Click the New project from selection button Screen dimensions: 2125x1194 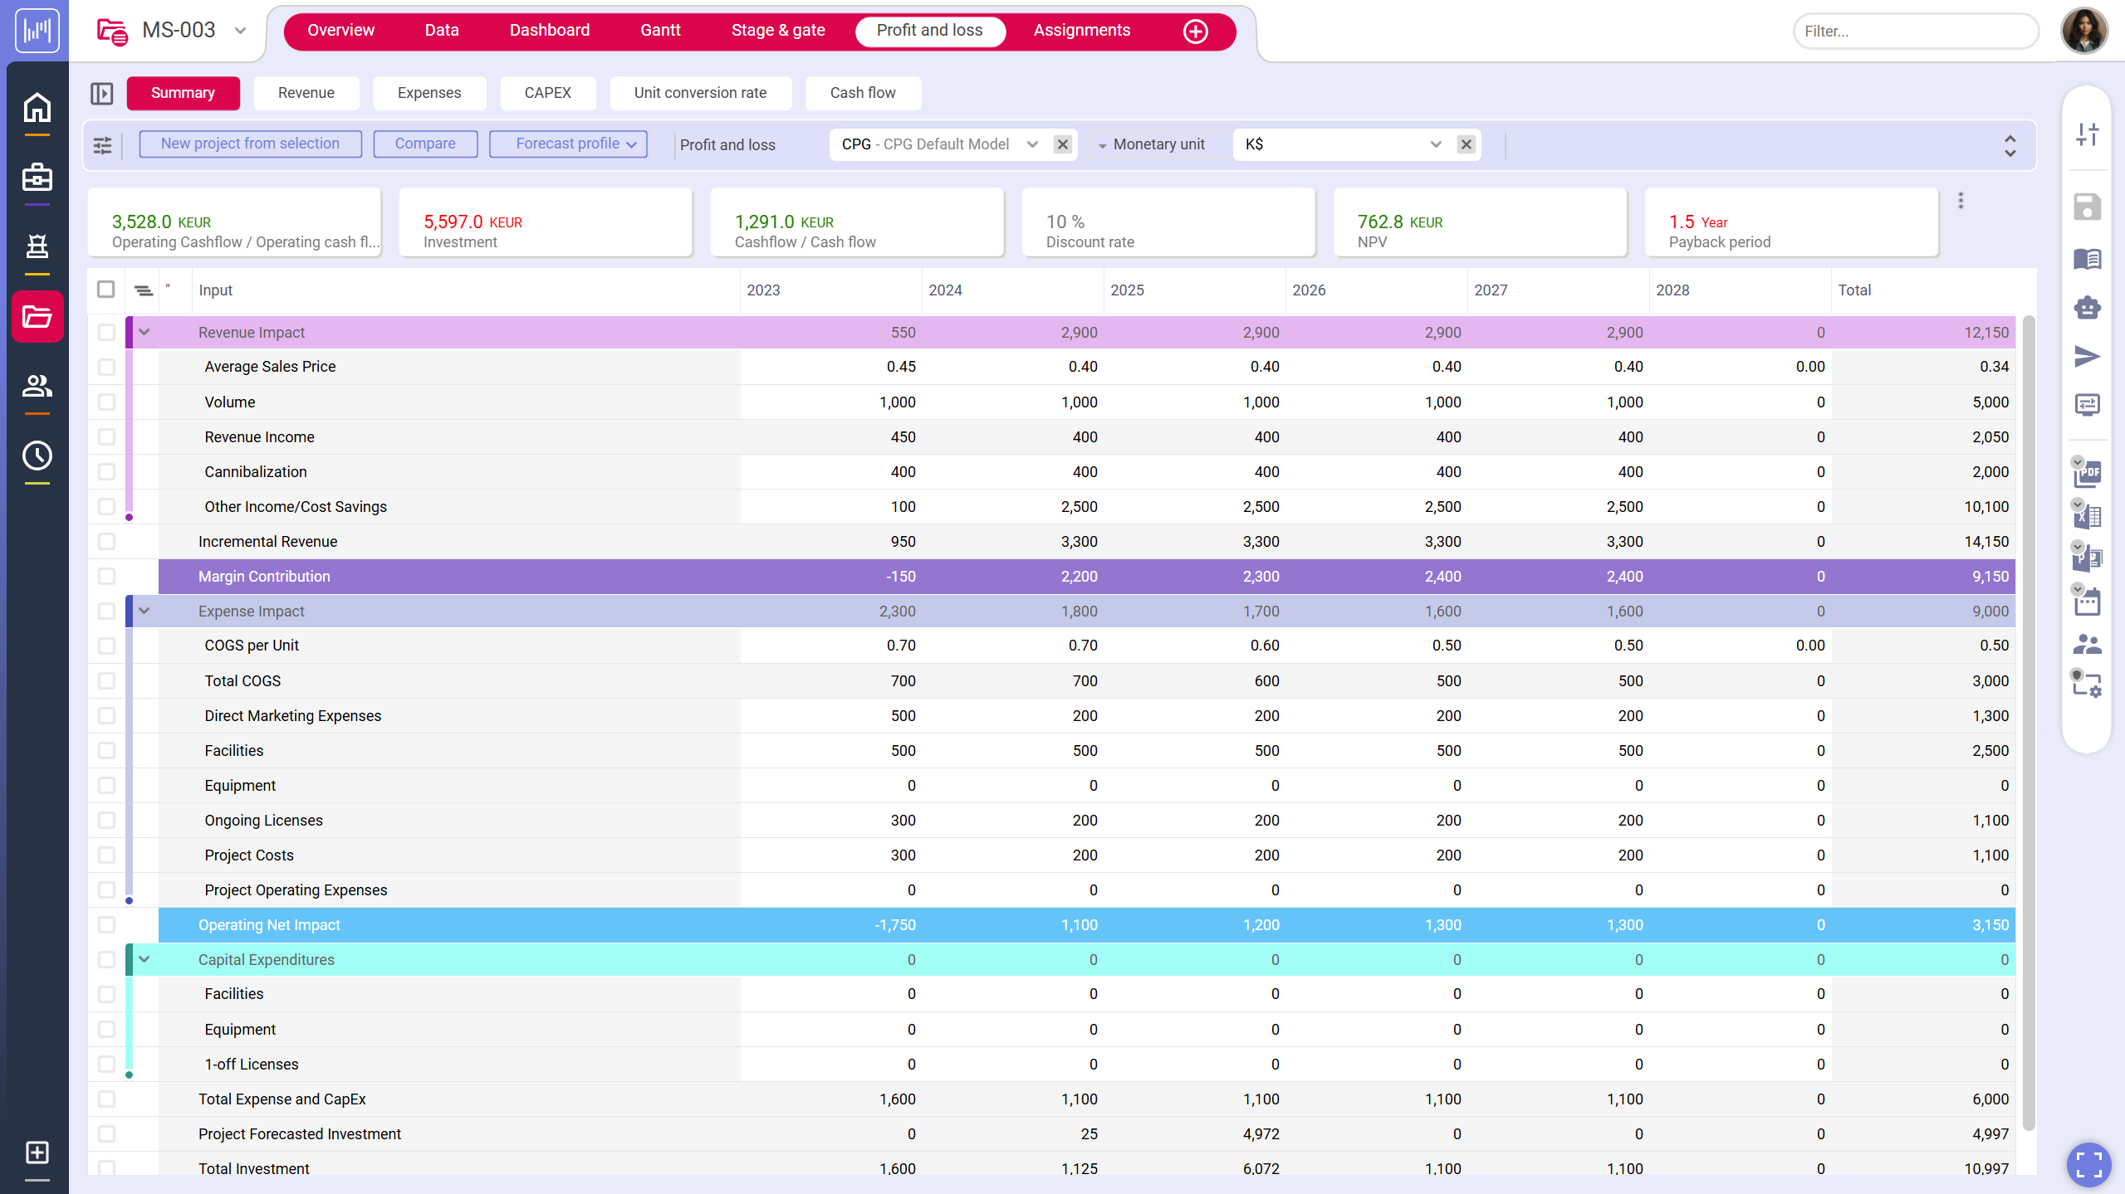click(x=249, y=143)
